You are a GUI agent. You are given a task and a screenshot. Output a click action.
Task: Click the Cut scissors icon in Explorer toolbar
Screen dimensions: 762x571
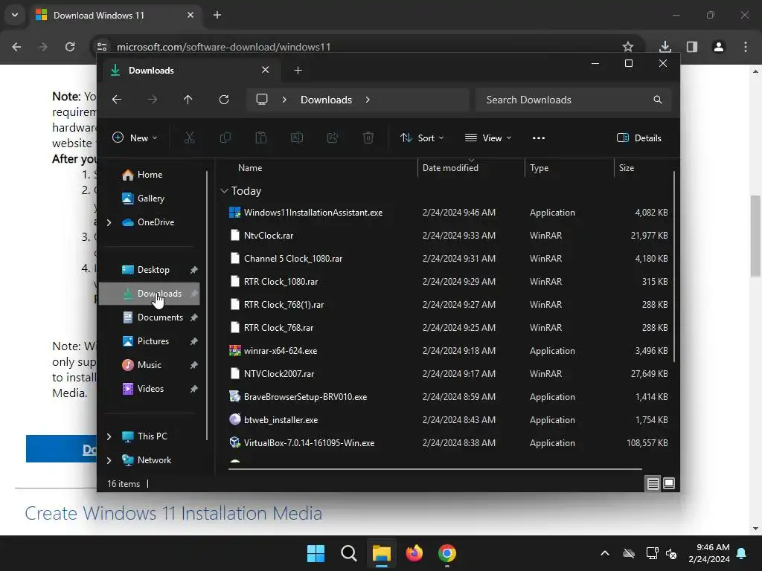pos(190,138)
